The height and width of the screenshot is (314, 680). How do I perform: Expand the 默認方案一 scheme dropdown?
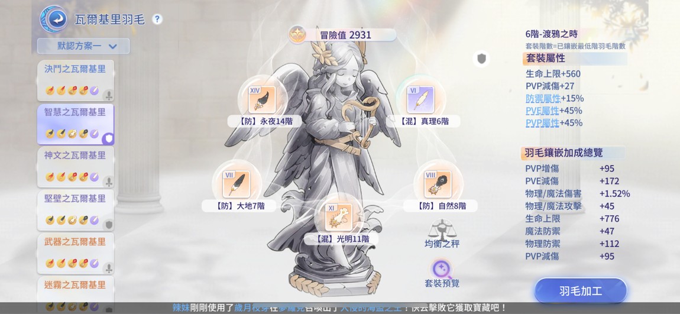pyautogui.click(x=83, y=46)
